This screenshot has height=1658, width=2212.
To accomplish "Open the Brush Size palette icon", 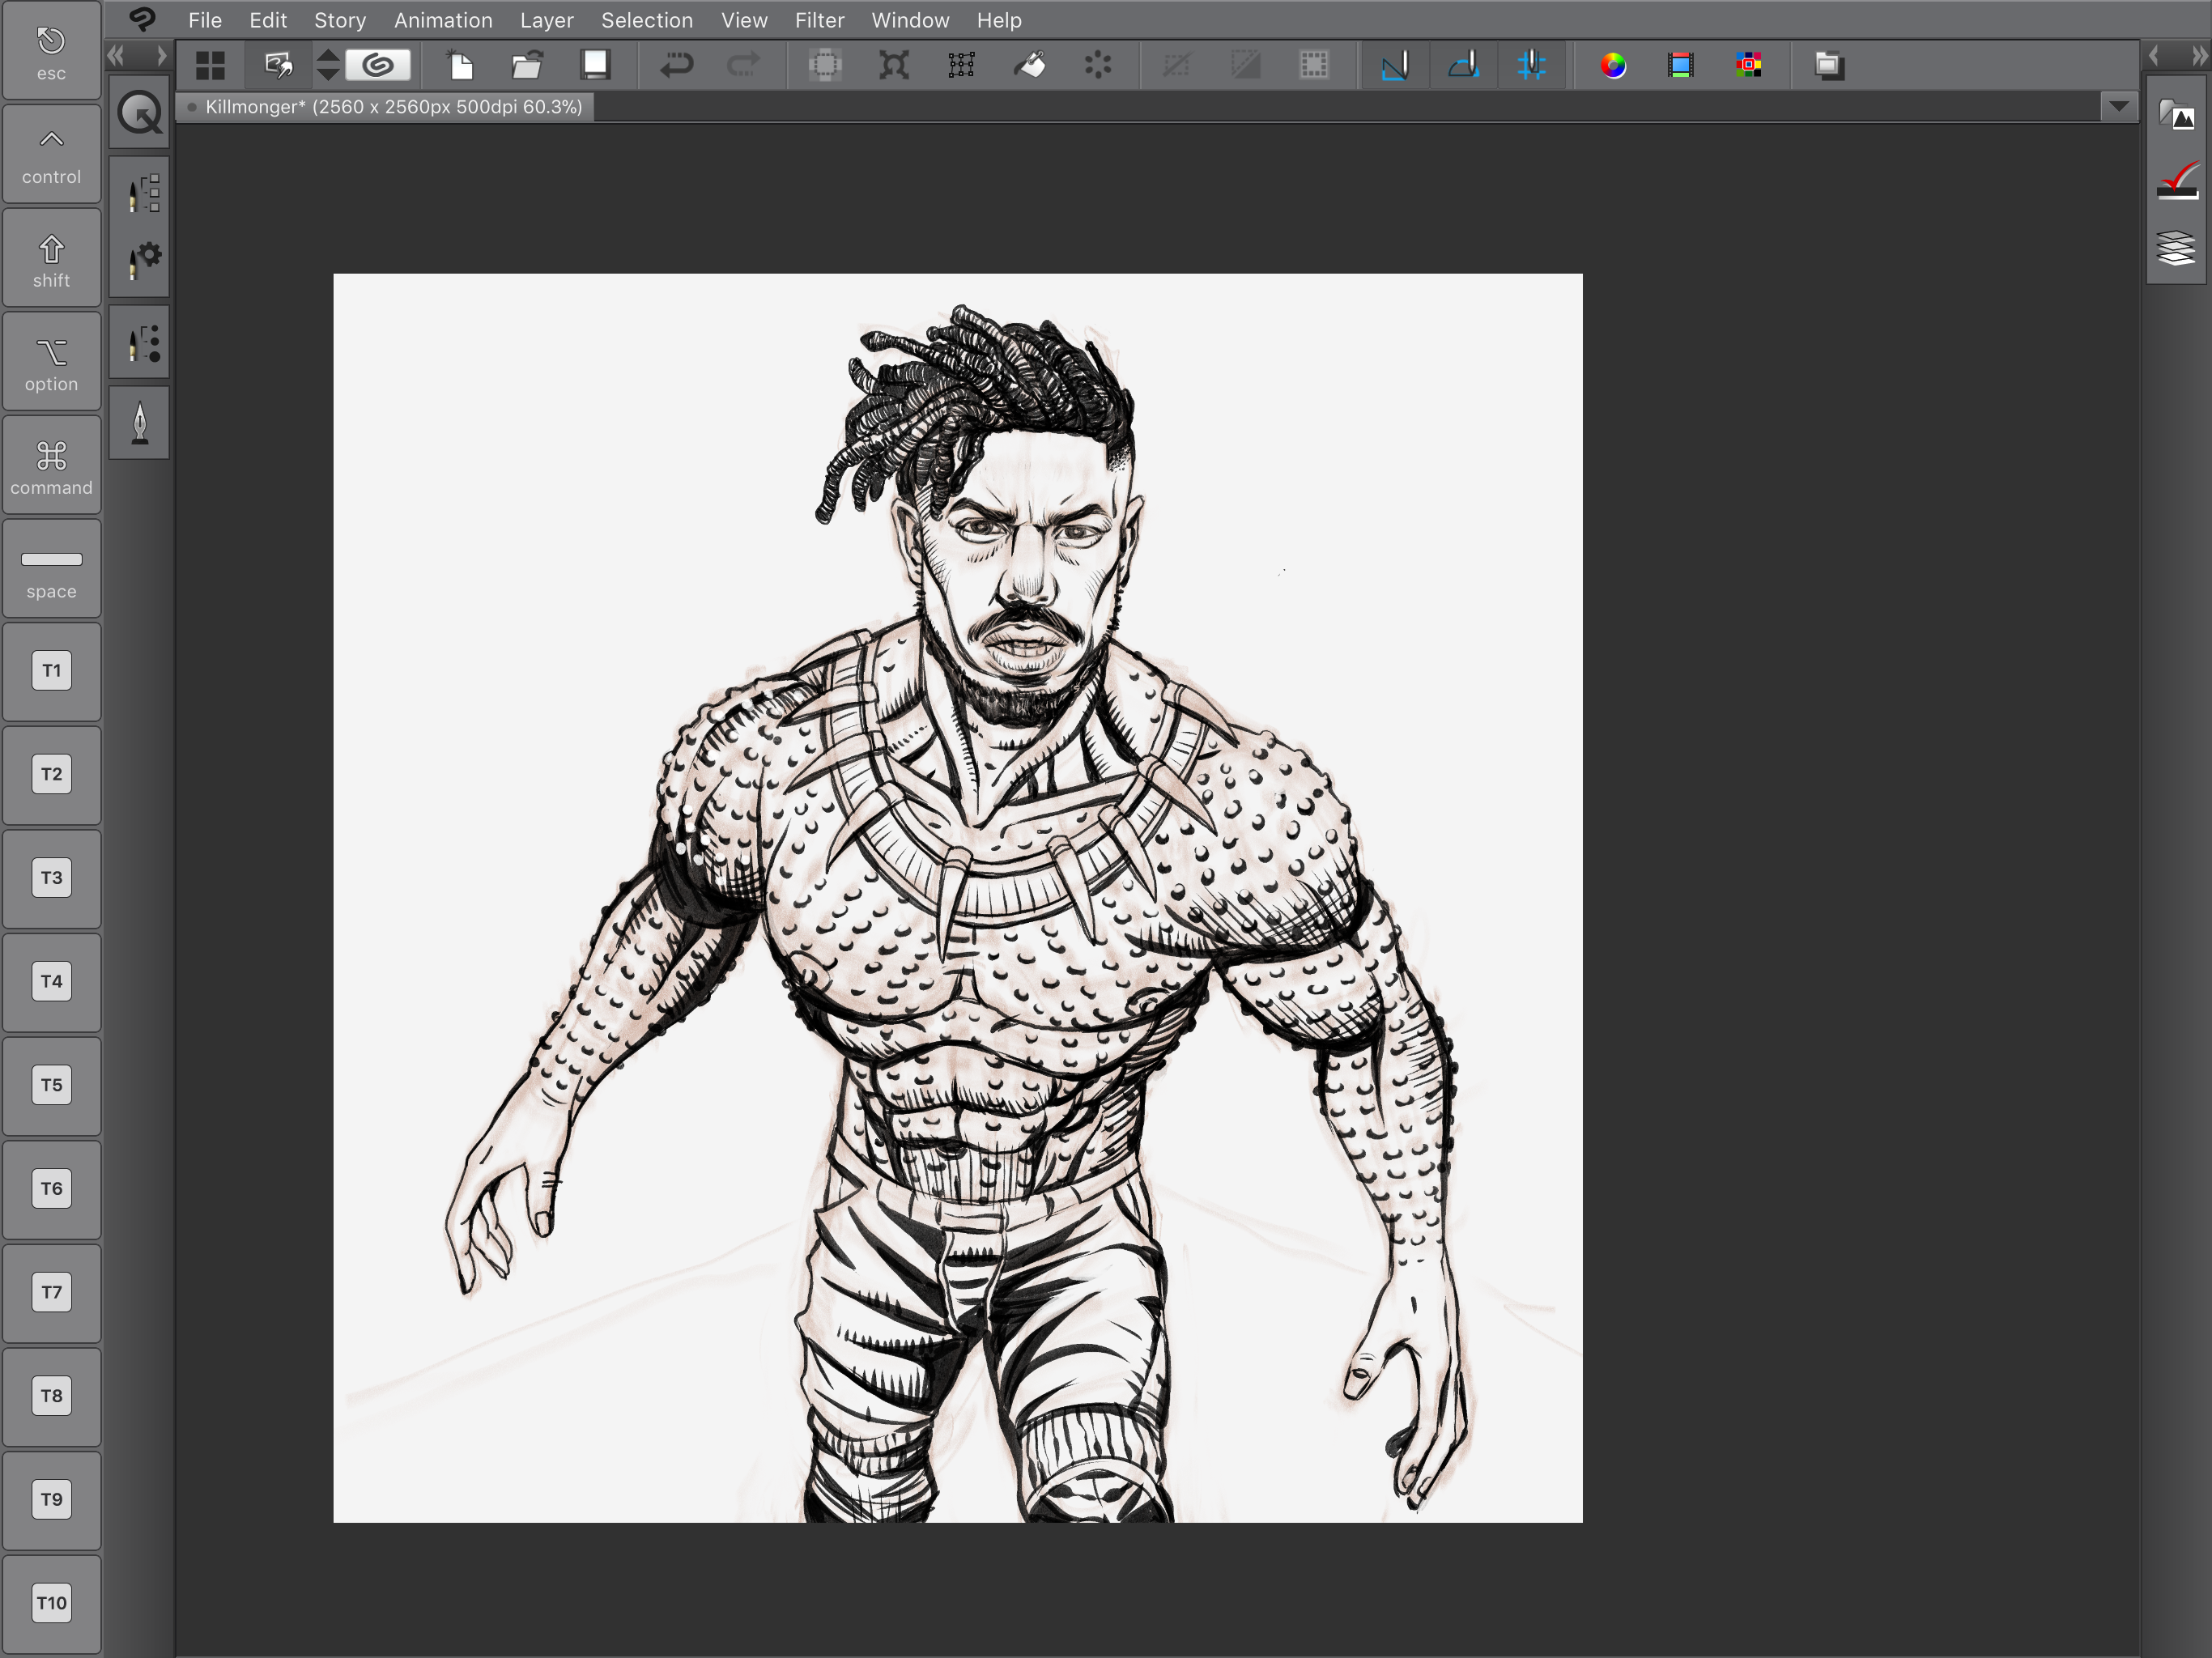I will pyautogui.click(x=144, y=343).
